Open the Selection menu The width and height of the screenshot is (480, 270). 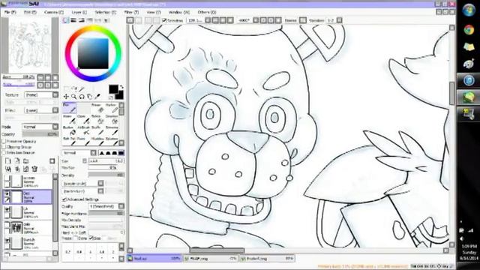(x=105, y=12)
